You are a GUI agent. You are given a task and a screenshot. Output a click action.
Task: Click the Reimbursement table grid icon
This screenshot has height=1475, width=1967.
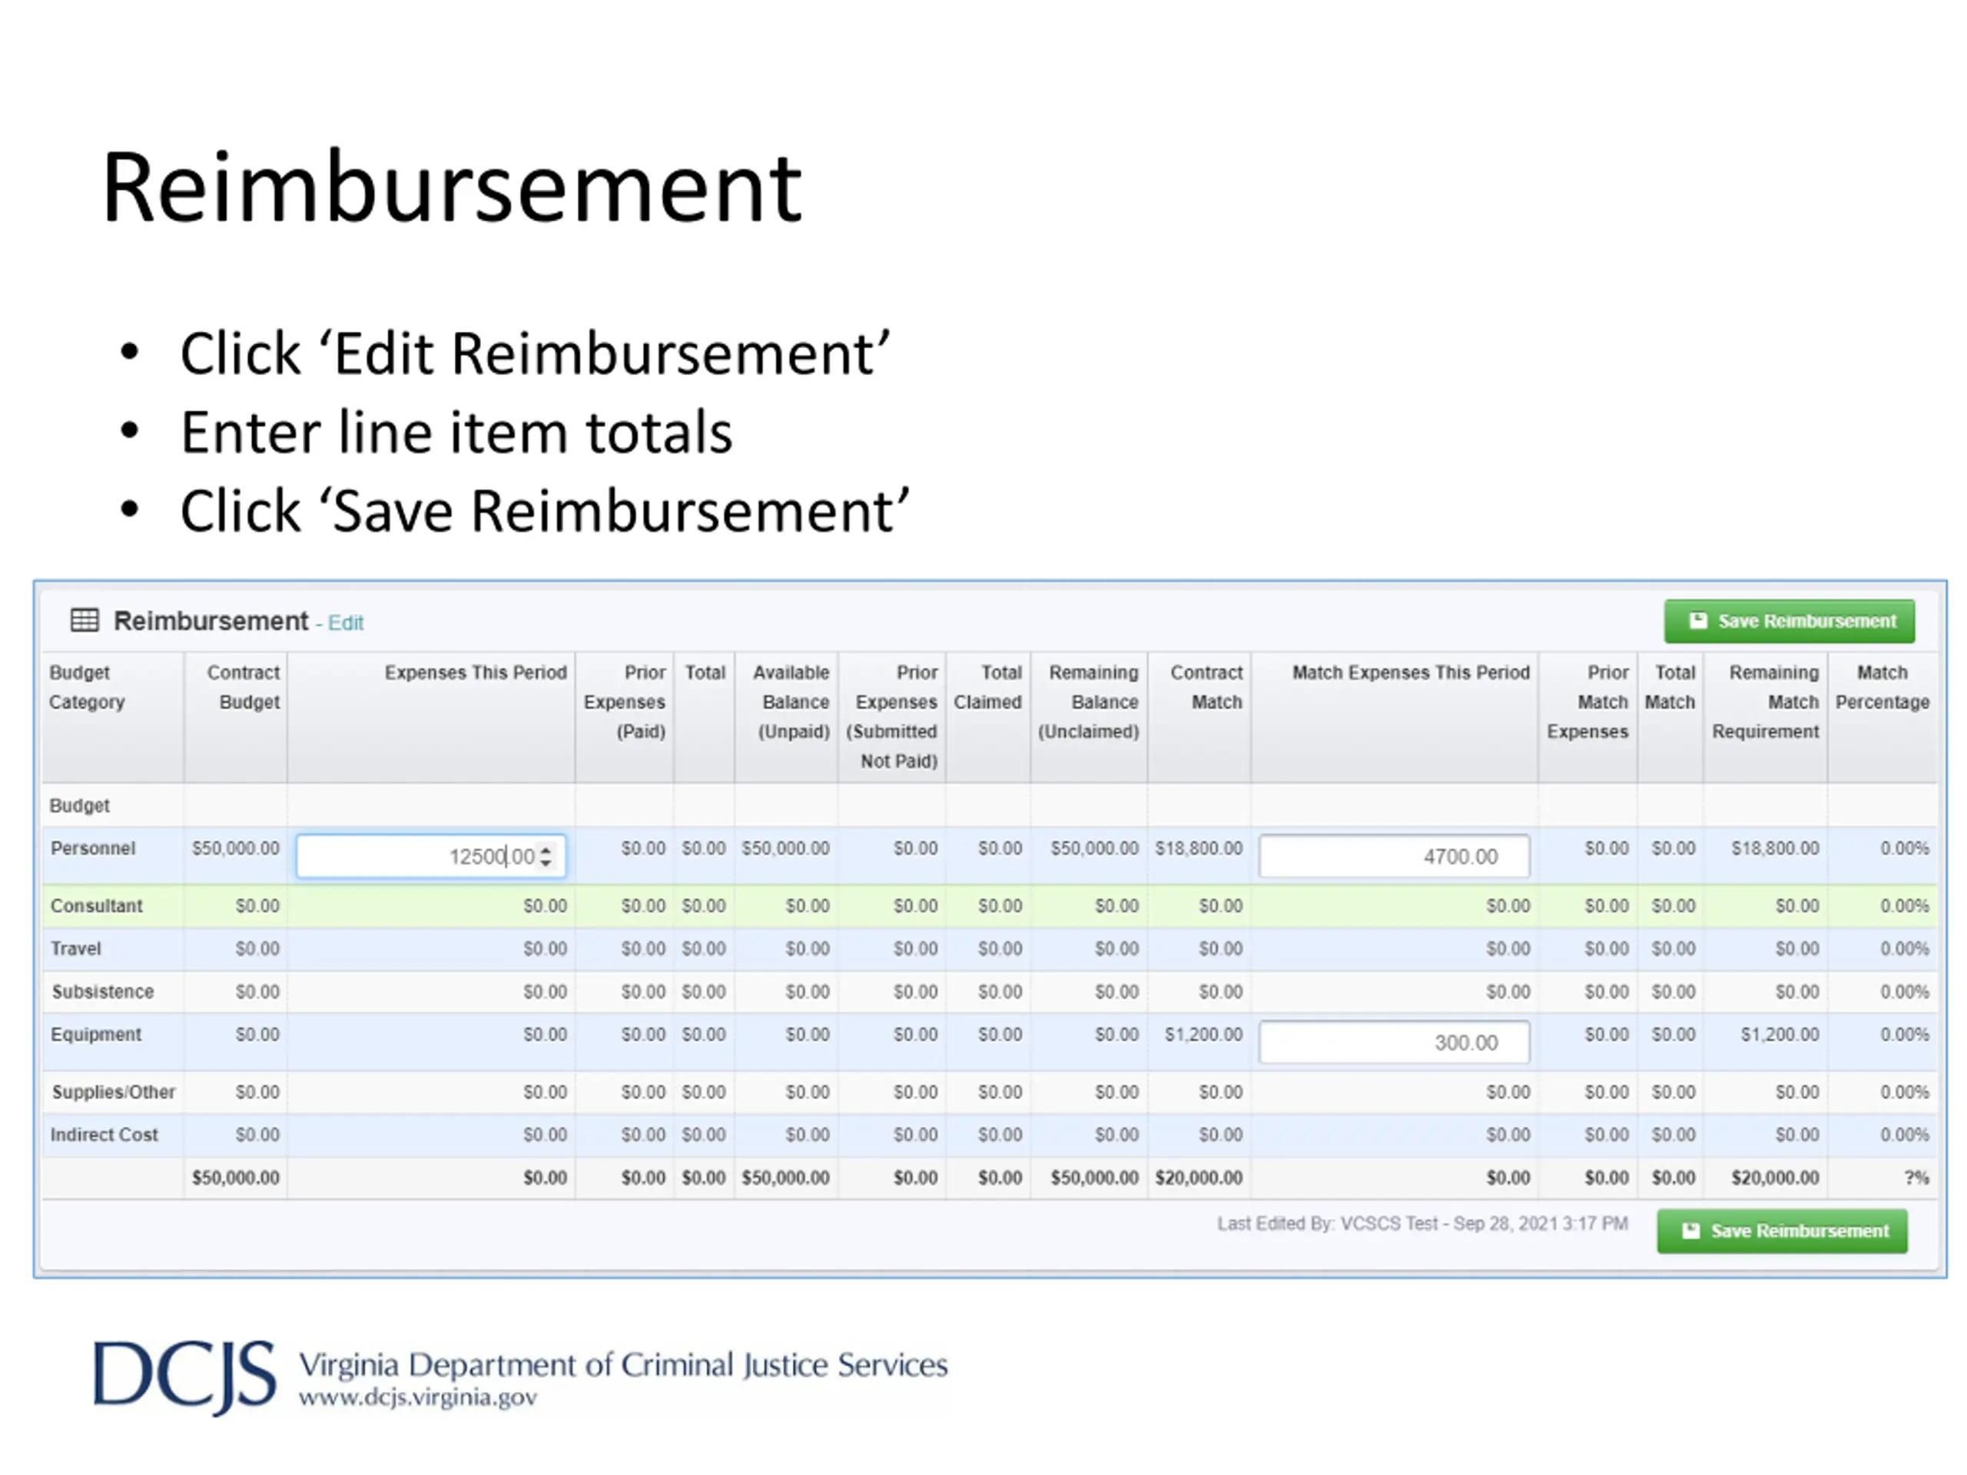[85, 620]
